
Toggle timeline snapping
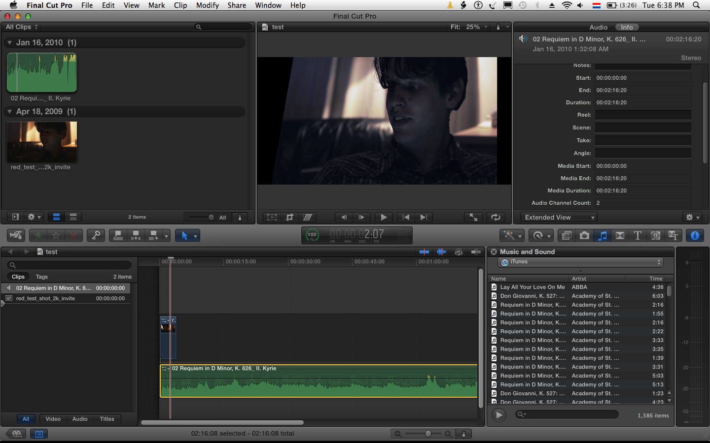tap(476, 252)
